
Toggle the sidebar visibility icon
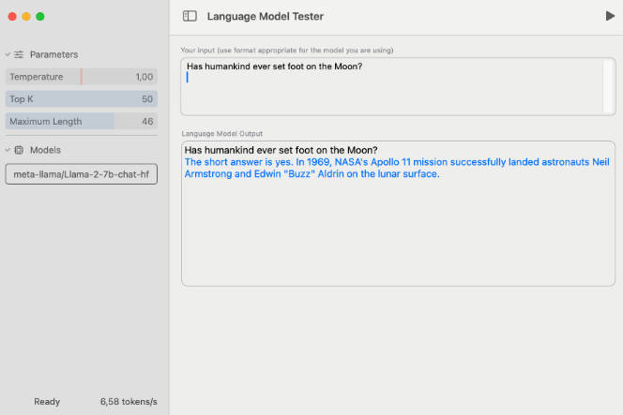(x=190, y=16)
